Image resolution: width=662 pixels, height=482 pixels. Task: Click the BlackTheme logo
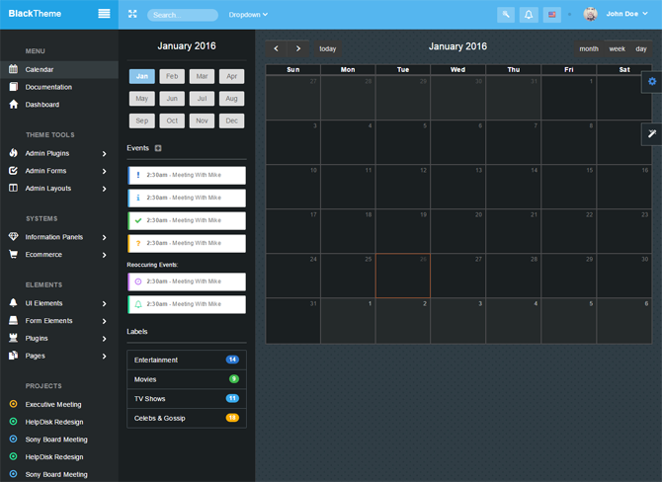click(35, 14)
